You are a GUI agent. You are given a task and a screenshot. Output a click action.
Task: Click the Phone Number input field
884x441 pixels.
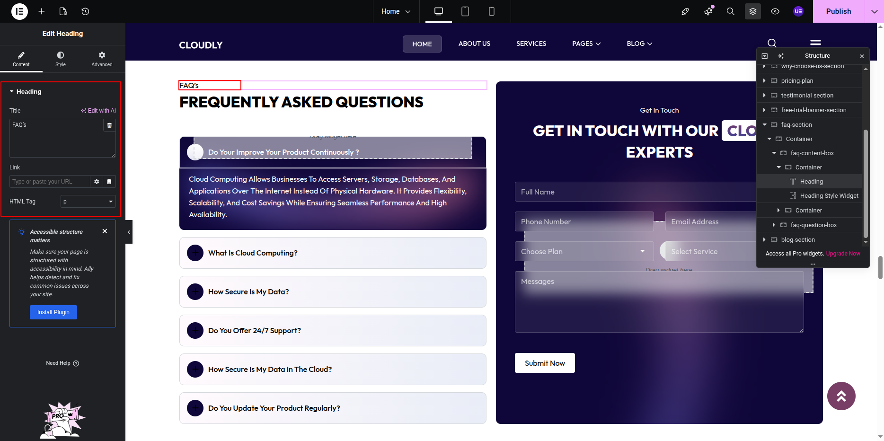click(584, 222)
